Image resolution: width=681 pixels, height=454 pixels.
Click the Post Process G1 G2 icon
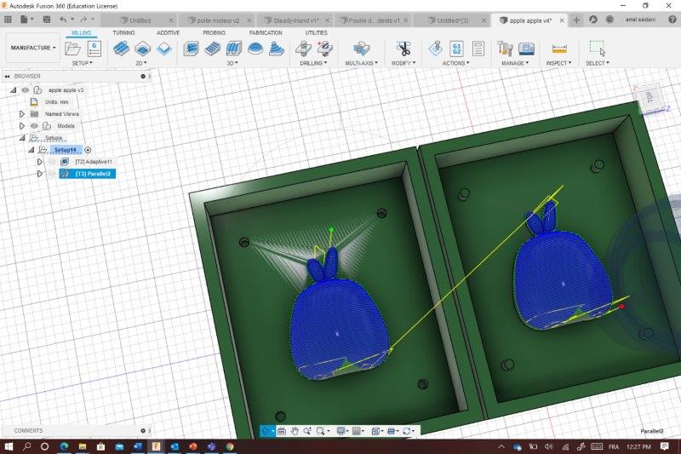tap(456, 49)
